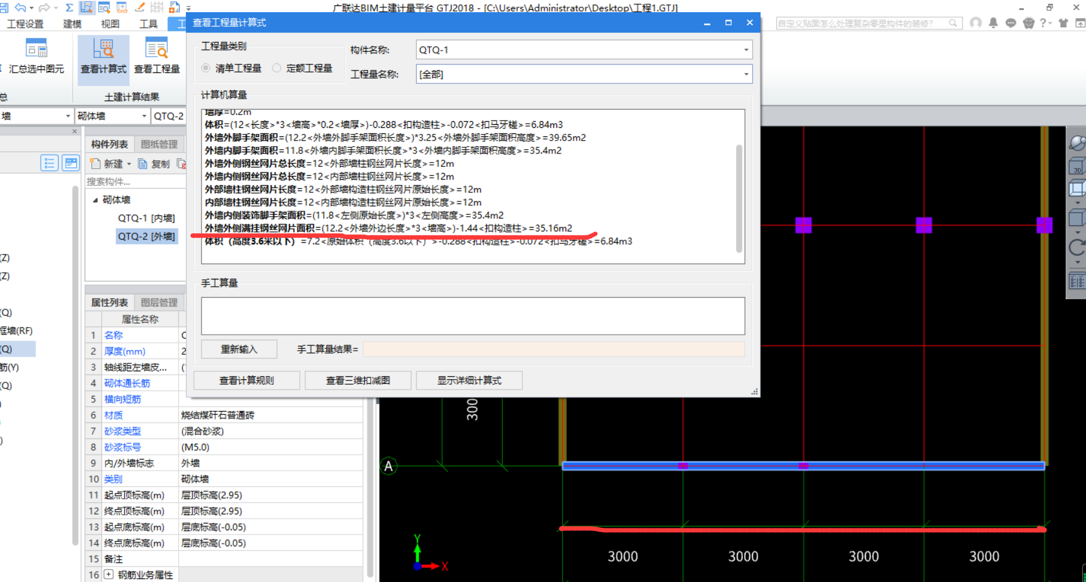Click 新建 component button

tap(107, 164)
